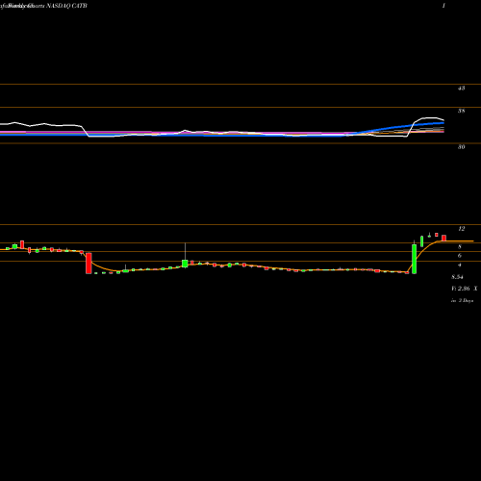Click the '4' price axis label
The width and height of the screenshot is (481, 481).
click(x=460, y=265)
